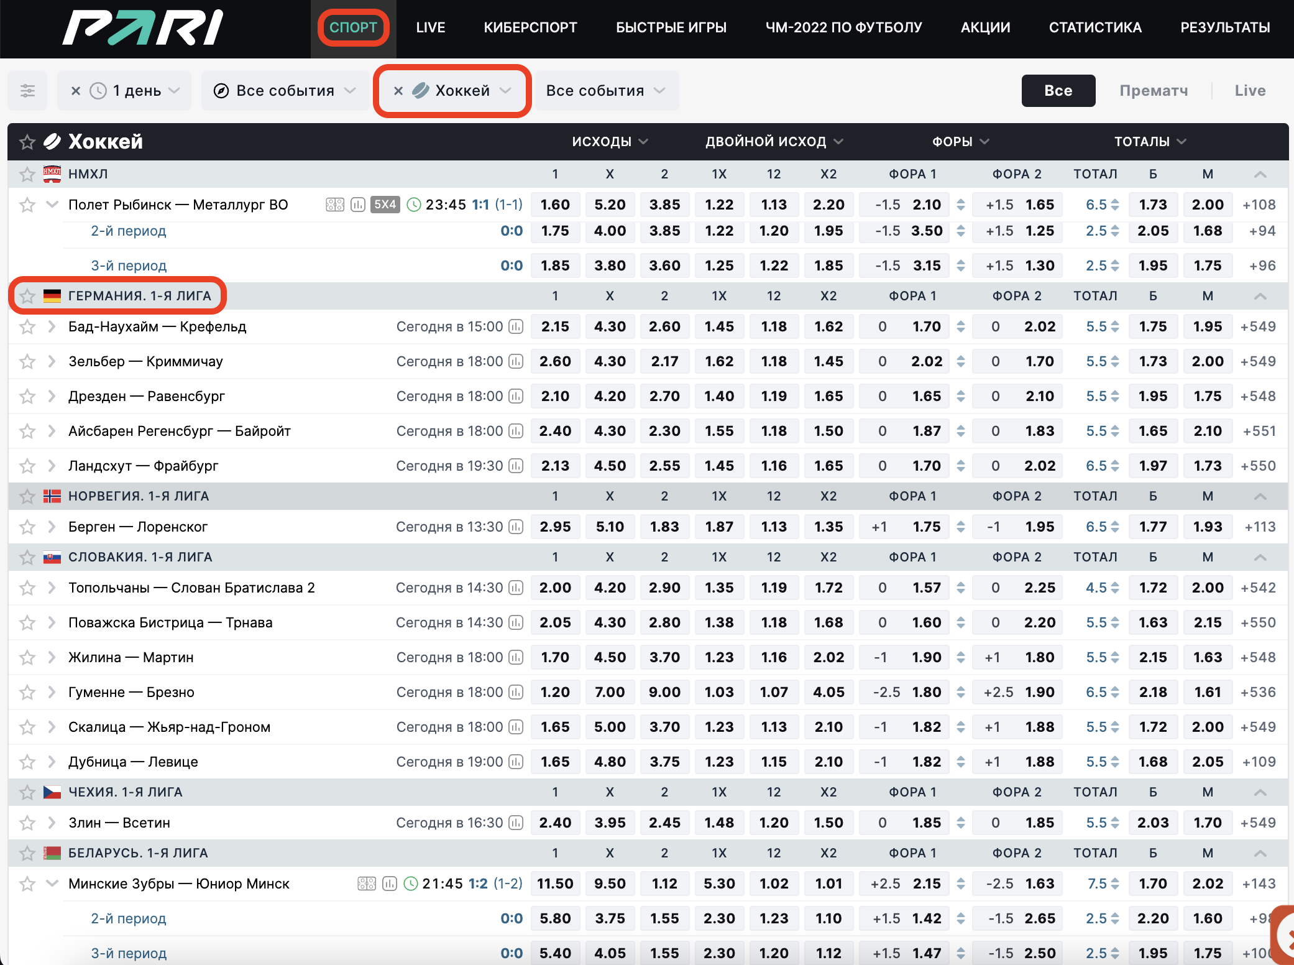Switch to the СПОРТ tab
The image size is (1294, 965).
click(353, 27)
